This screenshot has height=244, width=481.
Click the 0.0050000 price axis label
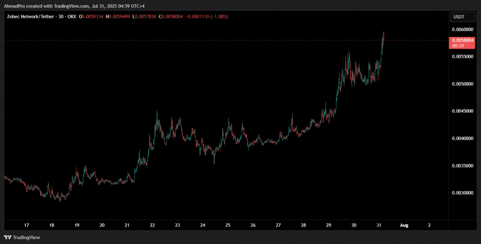pyautogui.click(x=463, y=84)
